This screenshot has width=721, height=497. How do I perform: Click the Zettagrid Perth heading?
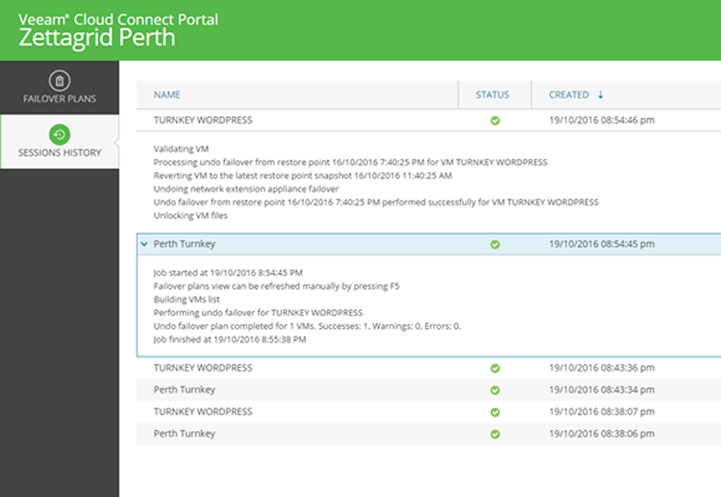(97, 38)
